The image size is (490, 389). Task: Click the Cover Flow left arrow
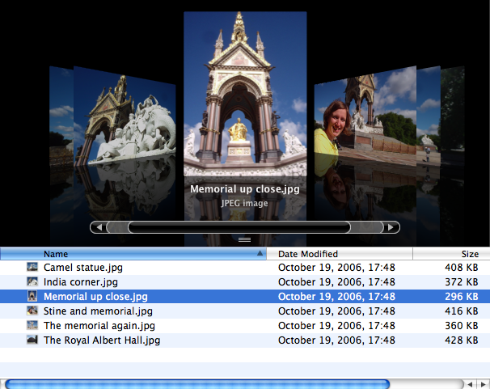(x=99, y=227)
